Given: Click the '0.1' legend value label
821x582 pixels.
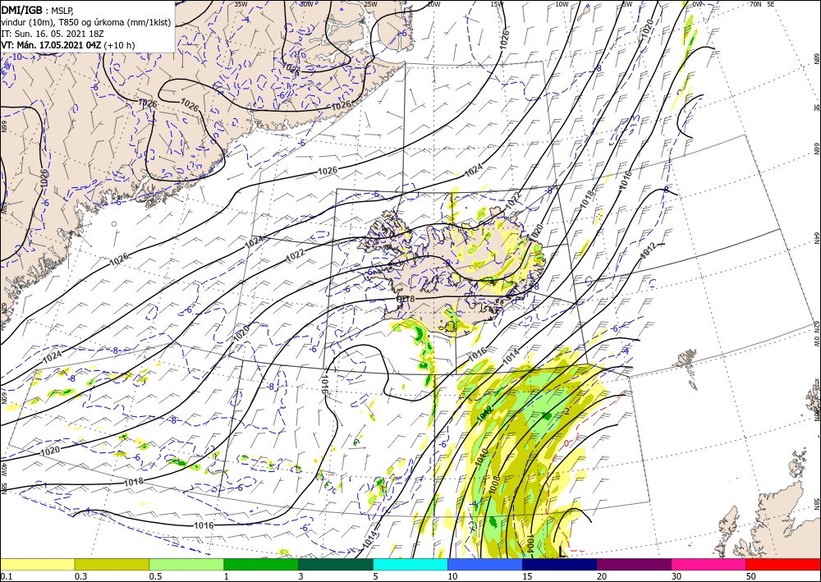Looking at the screenshot, I should [5, 576].
